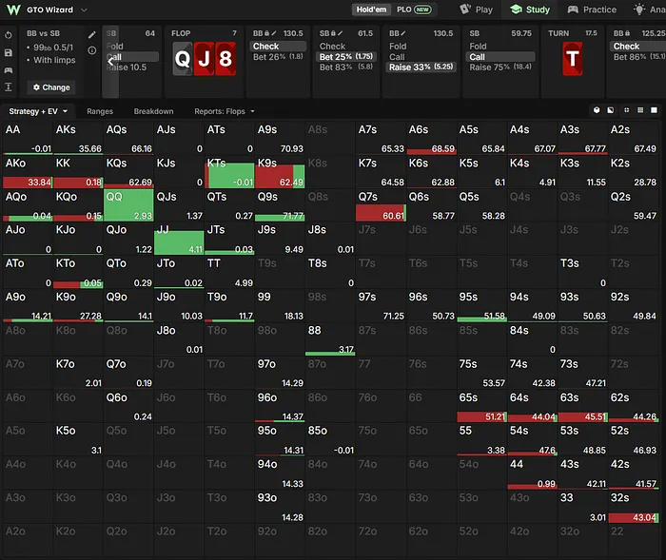Switch game type to PLO
Image resolution: width=666 pixels, height=560 pixels.
click(x=414, y=10)
